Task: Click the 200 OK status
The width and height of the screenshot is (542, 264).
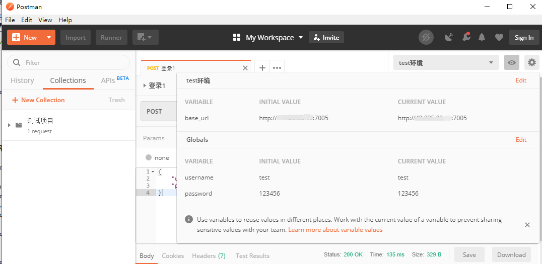Action: 353,254
